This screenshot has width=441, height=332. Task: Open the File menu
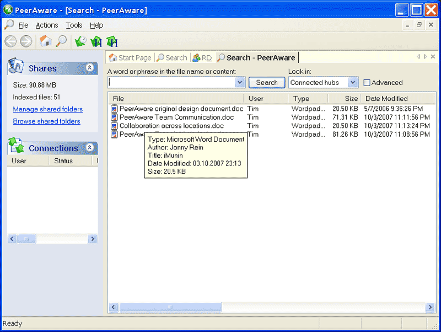pyautogui.click(x=23, y=25)
